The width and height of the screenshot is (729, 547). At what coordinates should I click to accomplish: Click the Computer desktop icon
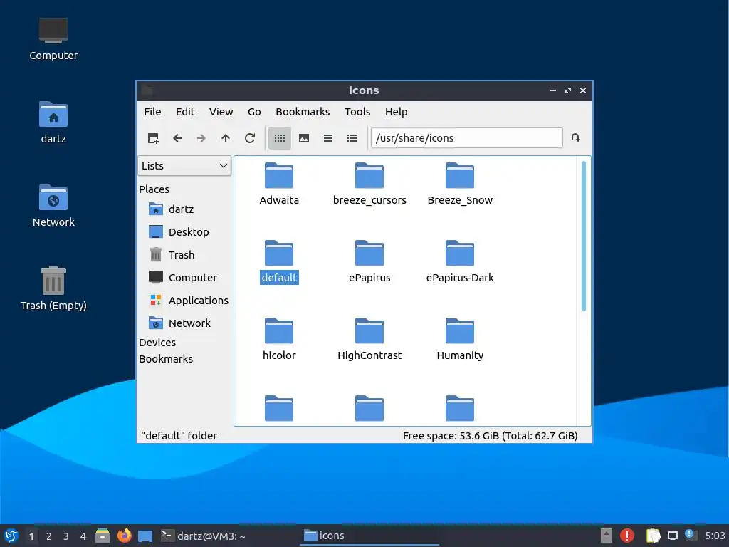[x=53, y=39]
